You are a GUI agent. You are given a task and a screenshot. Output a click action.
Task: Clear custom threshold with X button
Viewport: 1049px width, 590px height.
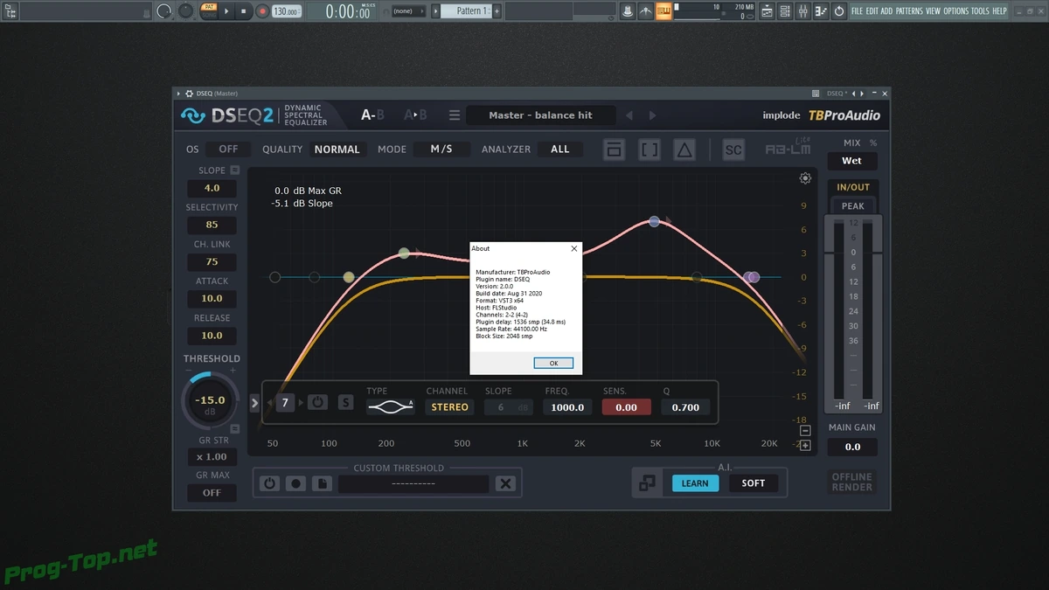505,483
